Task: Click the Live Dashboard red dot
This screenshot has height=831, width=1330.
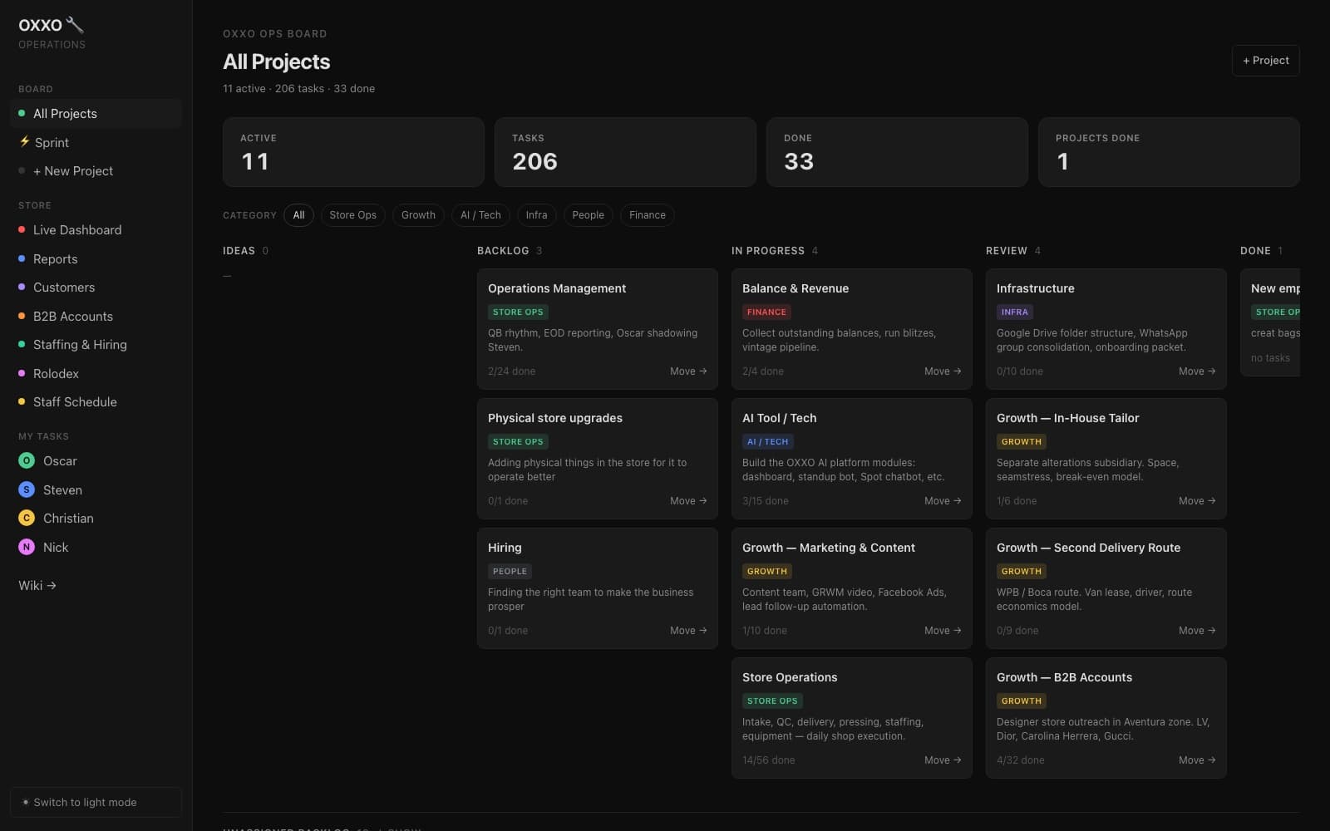Action: [x=22, y=229]
